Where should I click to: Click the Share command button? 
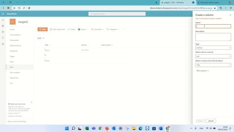click(x=72, y=29)
